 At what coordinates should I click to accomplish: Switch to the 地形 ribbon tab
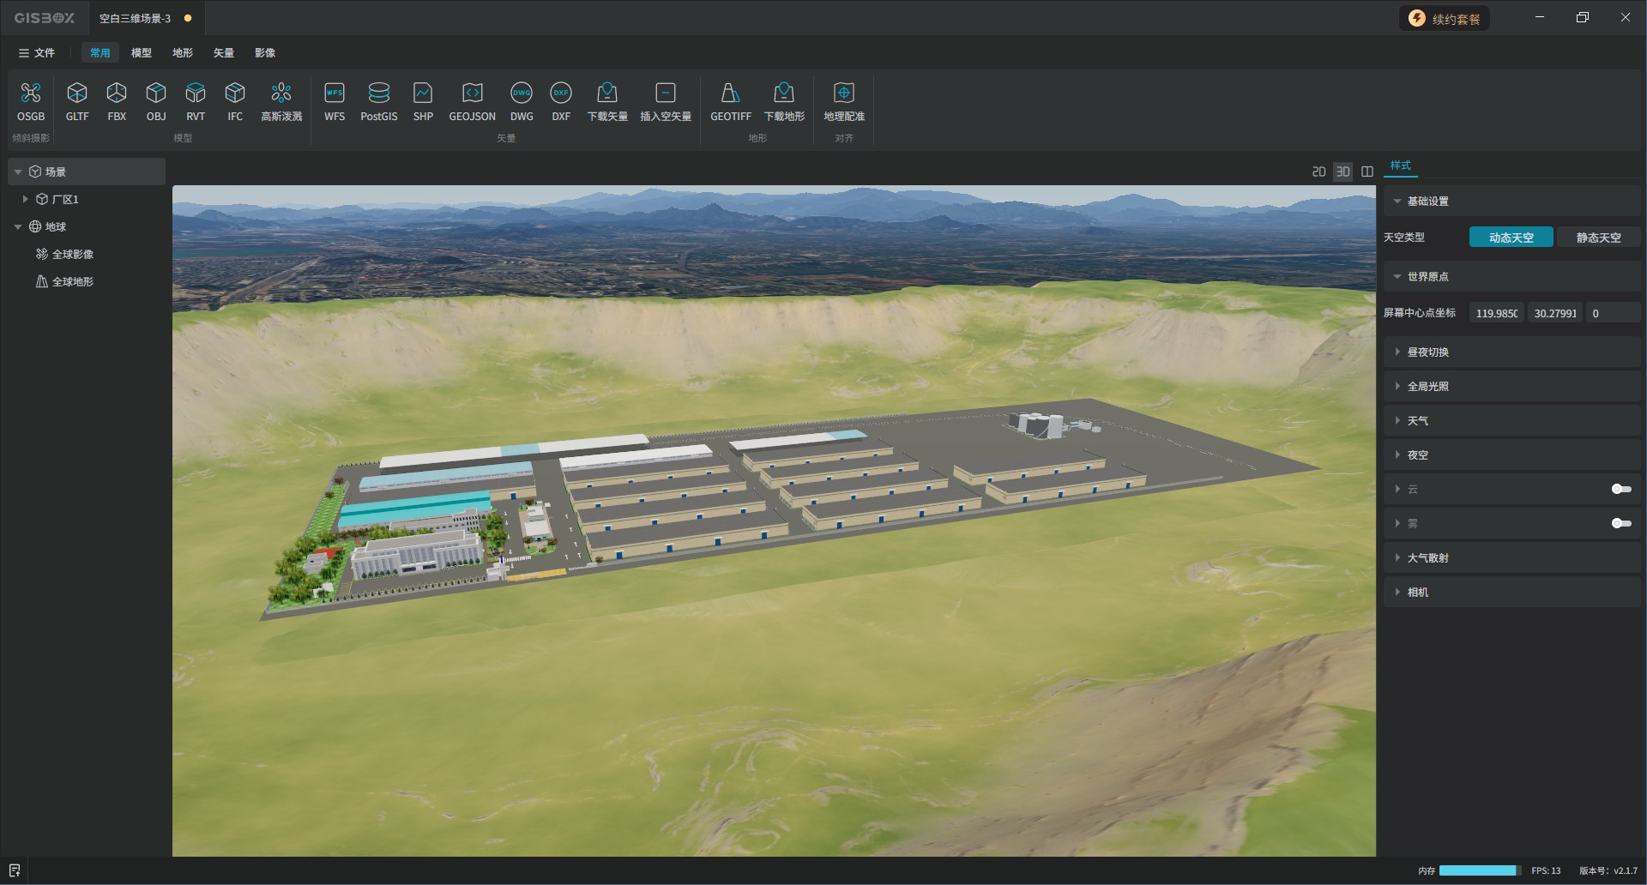tap(183, 53)
